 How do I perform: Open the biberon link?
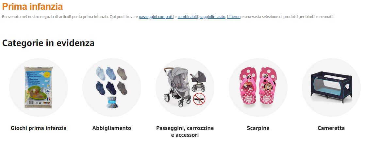click(234, 17)
